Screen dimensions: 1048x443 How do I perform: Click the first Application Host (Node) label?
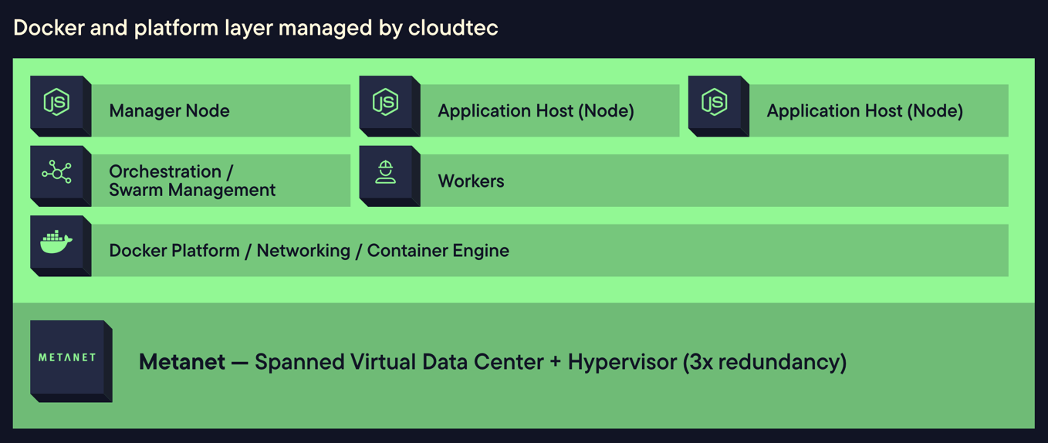536,111
